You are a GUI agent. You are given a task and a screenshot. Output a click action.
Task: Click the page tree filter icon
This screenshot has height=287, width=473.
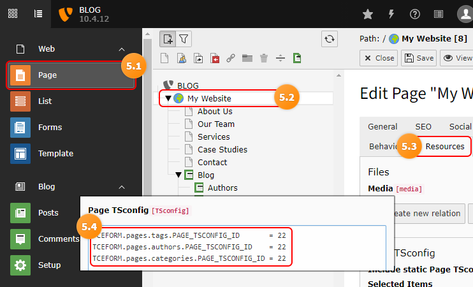[184, 39]
